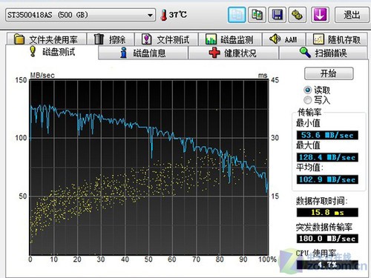The image size is (371, 278).
Task: Select the 读取 read radio button
Action: pos(308,90)
